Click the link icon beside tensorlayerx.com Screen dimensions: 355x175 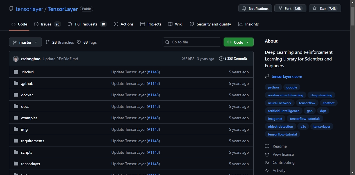pyautogui.click(x=267, y=76)
